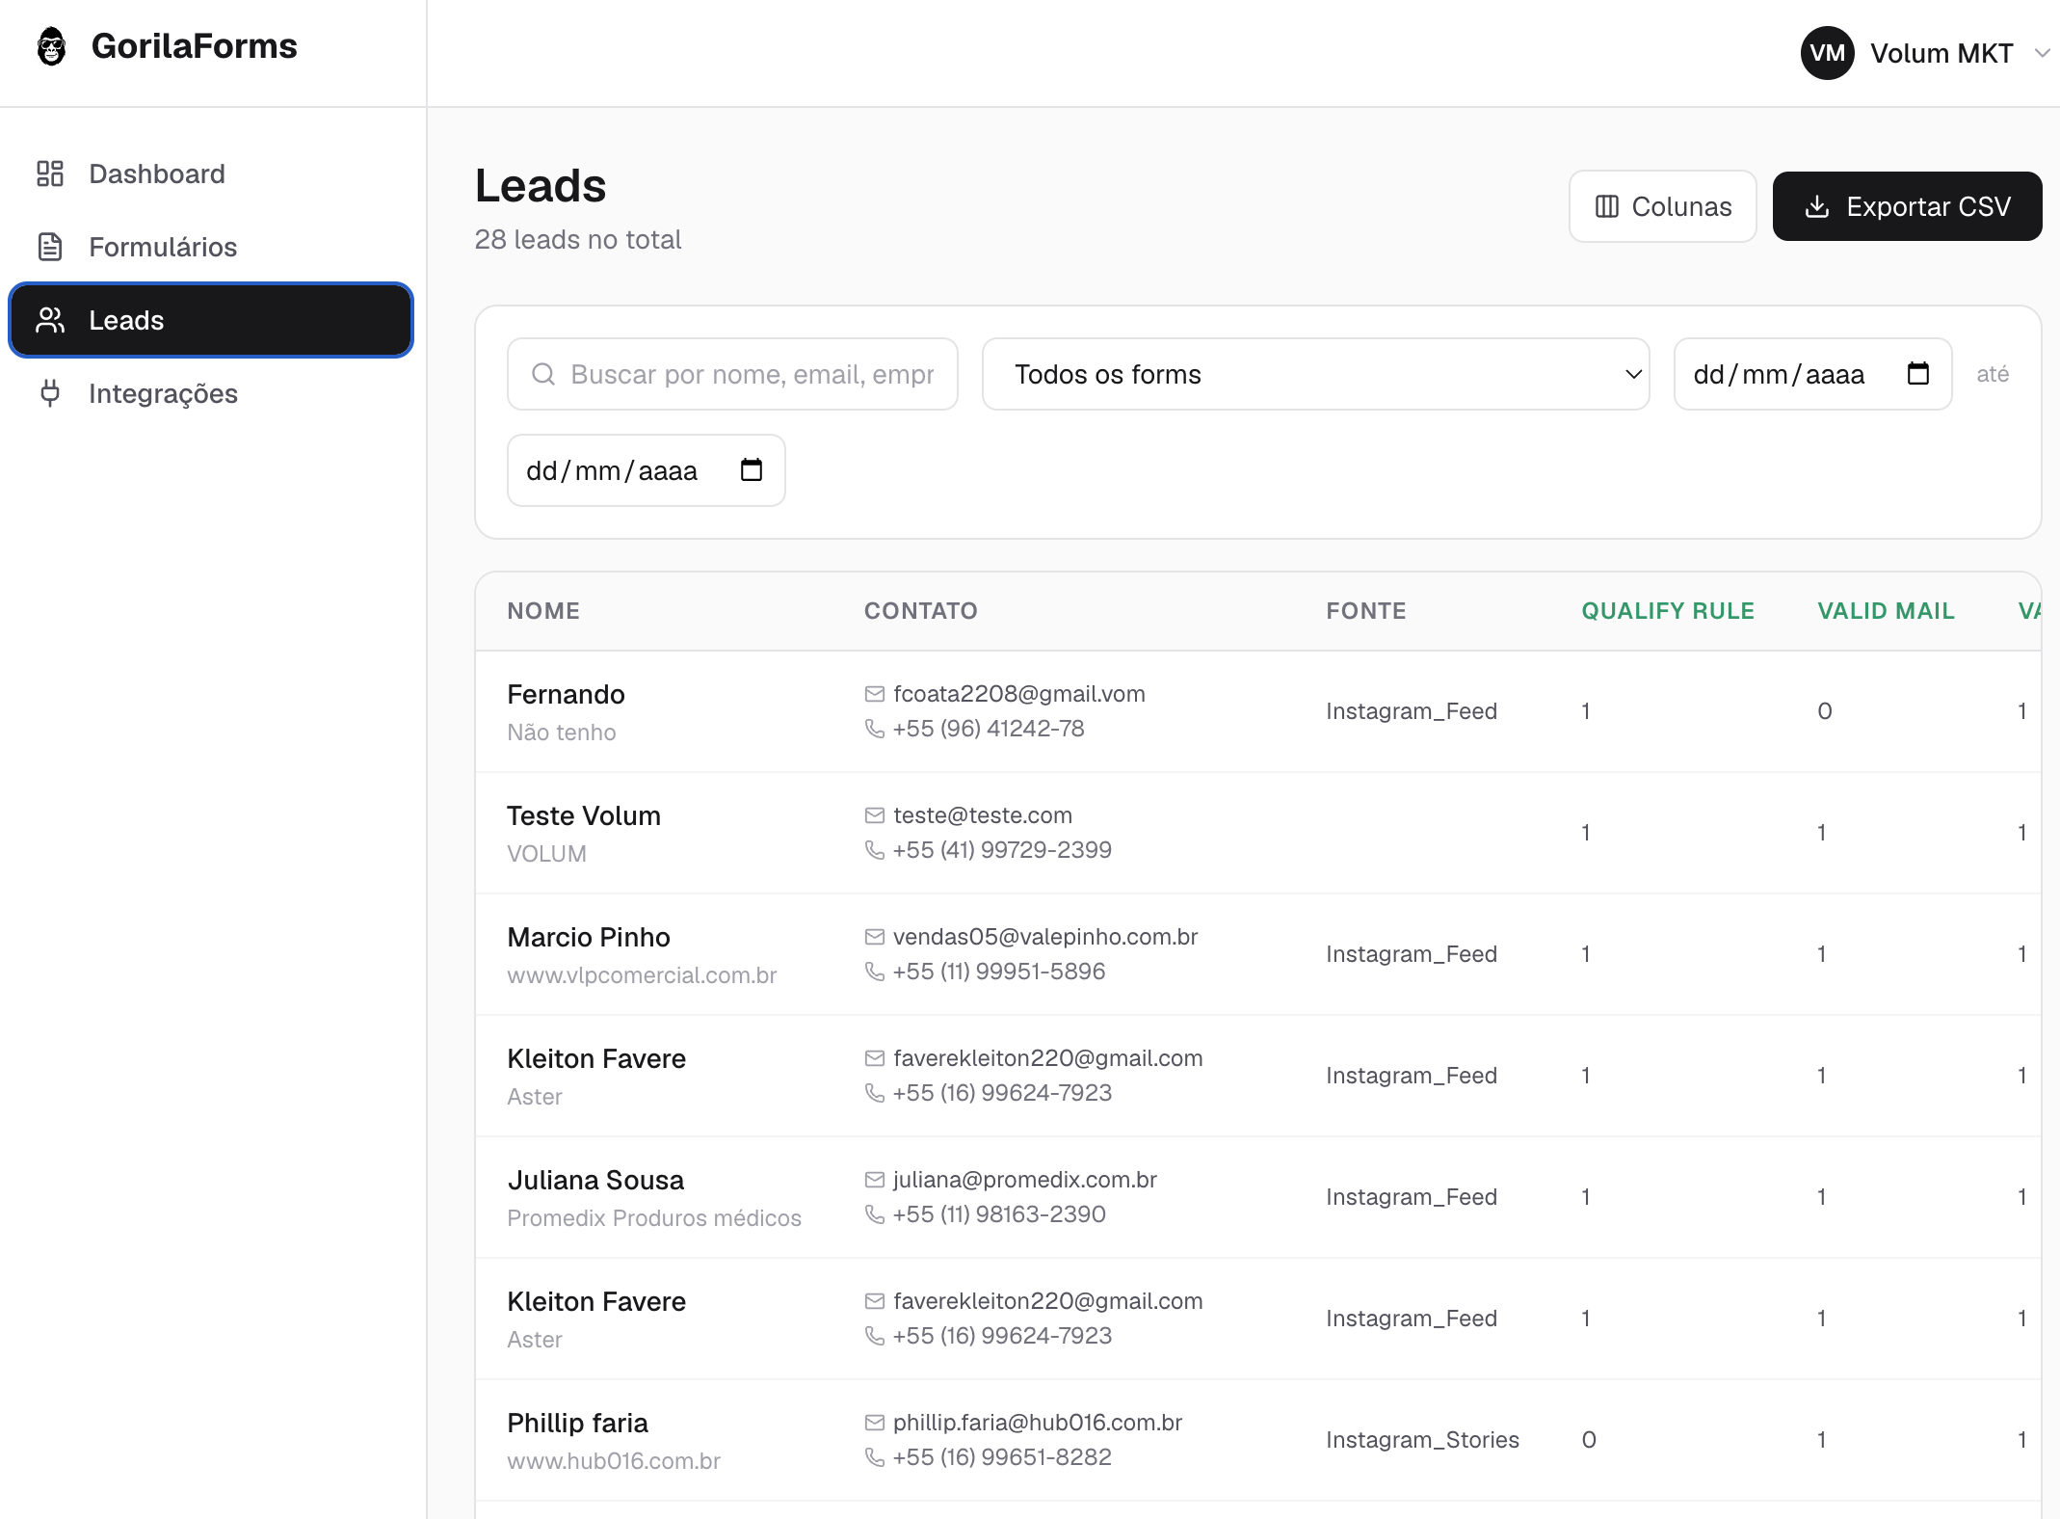Click the end date dd/mm/aaaa field
The image size is (2060, 1519).
coord(646,470)
